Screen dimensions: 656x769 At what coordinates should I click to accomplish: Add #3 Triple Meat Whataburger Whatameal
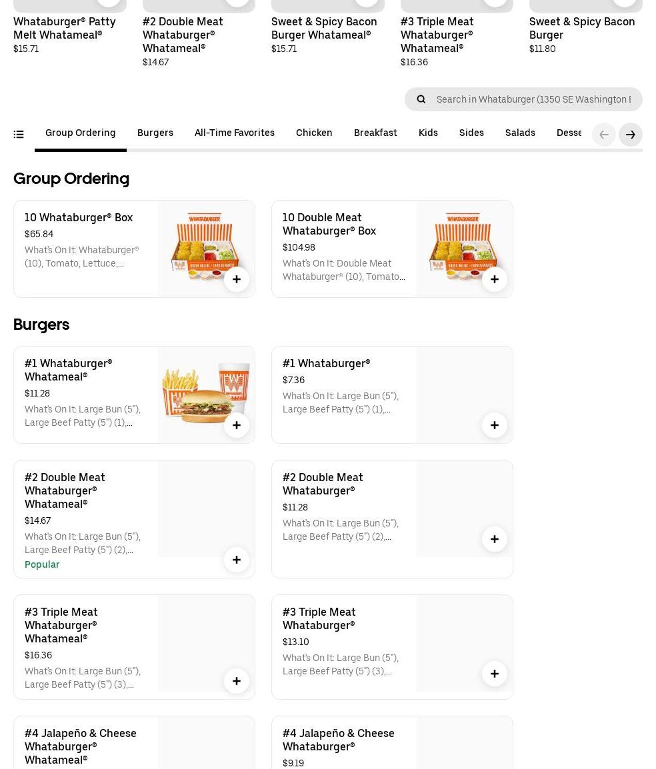click(x=237, y=681)
